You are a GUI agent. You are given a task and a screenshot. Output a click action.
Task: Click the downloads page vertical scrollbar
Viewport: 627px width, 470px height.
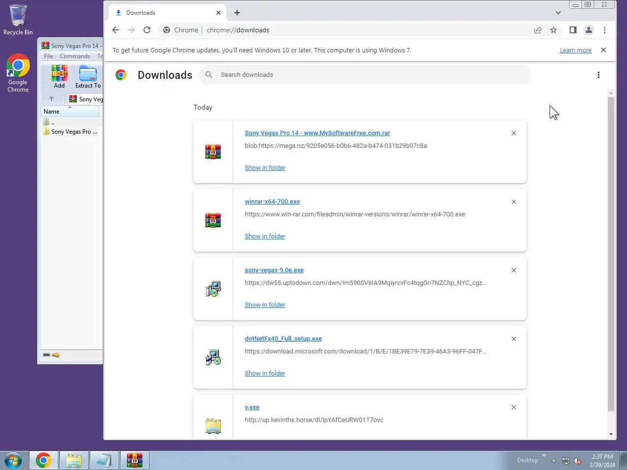(x=611, y=254)
